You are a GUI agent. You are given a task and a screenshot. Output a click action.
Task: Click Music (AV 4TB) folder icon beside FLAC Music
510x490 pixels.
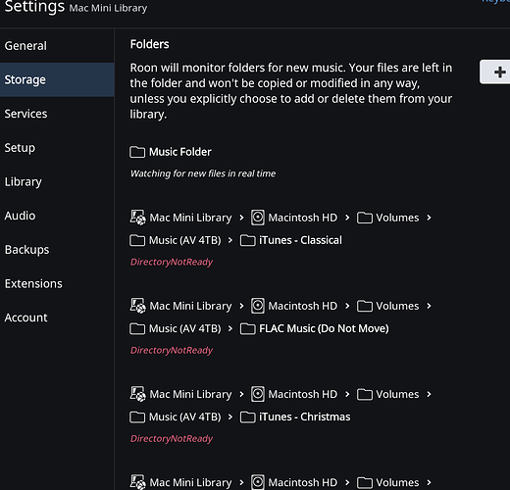point(137,328)
